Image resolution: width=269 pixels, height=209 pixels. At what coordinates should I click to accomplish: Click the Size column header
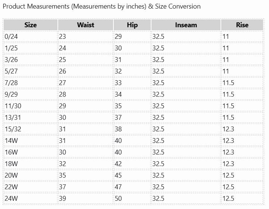[x=31, y=25]
